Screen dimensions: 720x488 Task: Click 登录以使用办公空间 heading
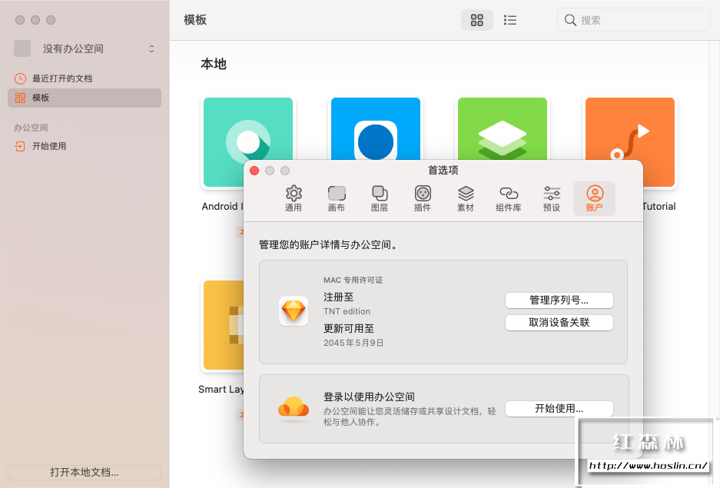click(x=369, y=397)
